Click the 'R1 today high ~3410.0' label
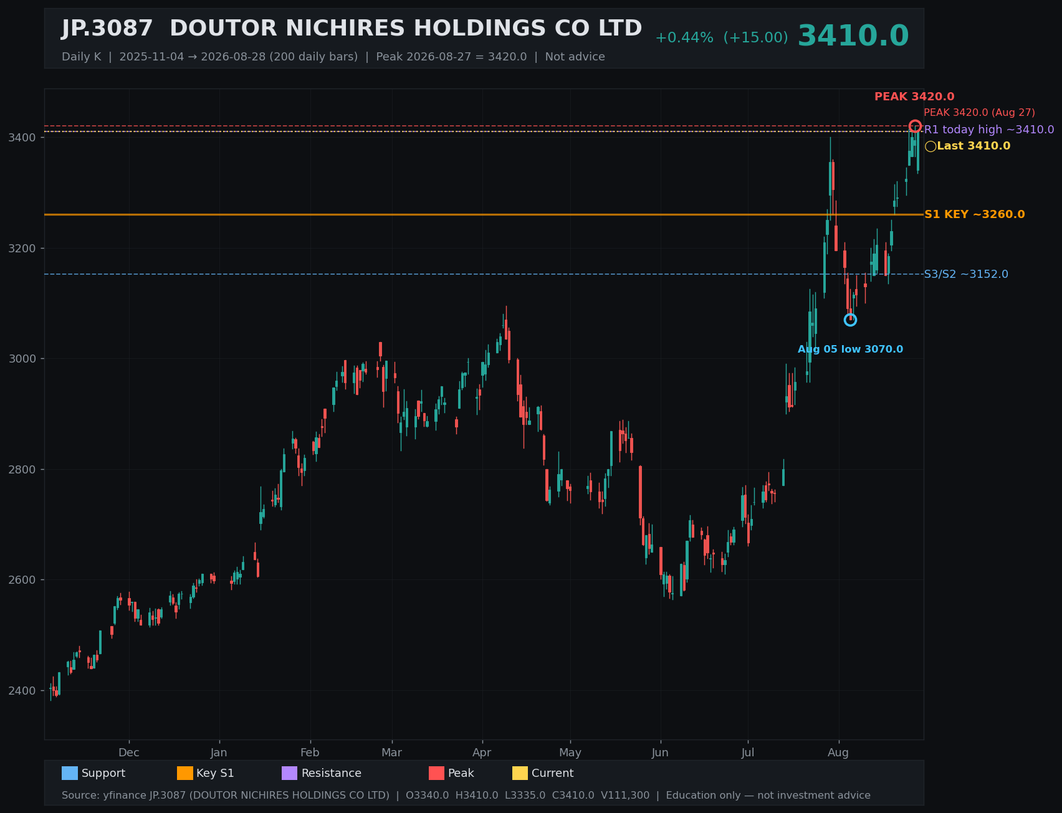 pyautogui.click(x=989, y=130)
